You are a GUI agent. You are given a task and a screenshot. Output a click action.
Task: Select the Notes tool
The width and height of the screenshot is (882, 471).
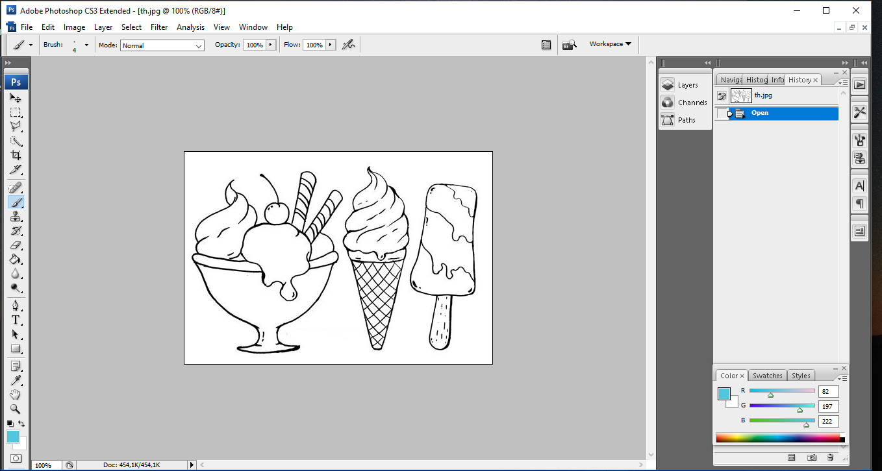[16, 367]
